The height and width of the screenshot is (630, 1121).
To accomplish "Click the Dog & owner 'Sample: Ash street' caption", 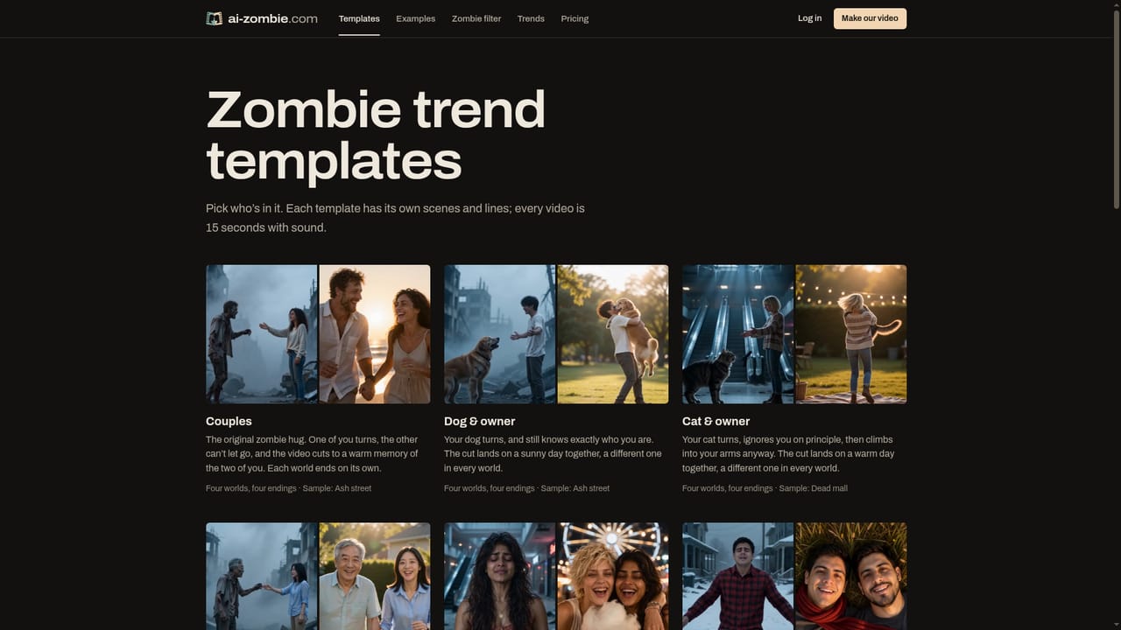I will point(575,488).
